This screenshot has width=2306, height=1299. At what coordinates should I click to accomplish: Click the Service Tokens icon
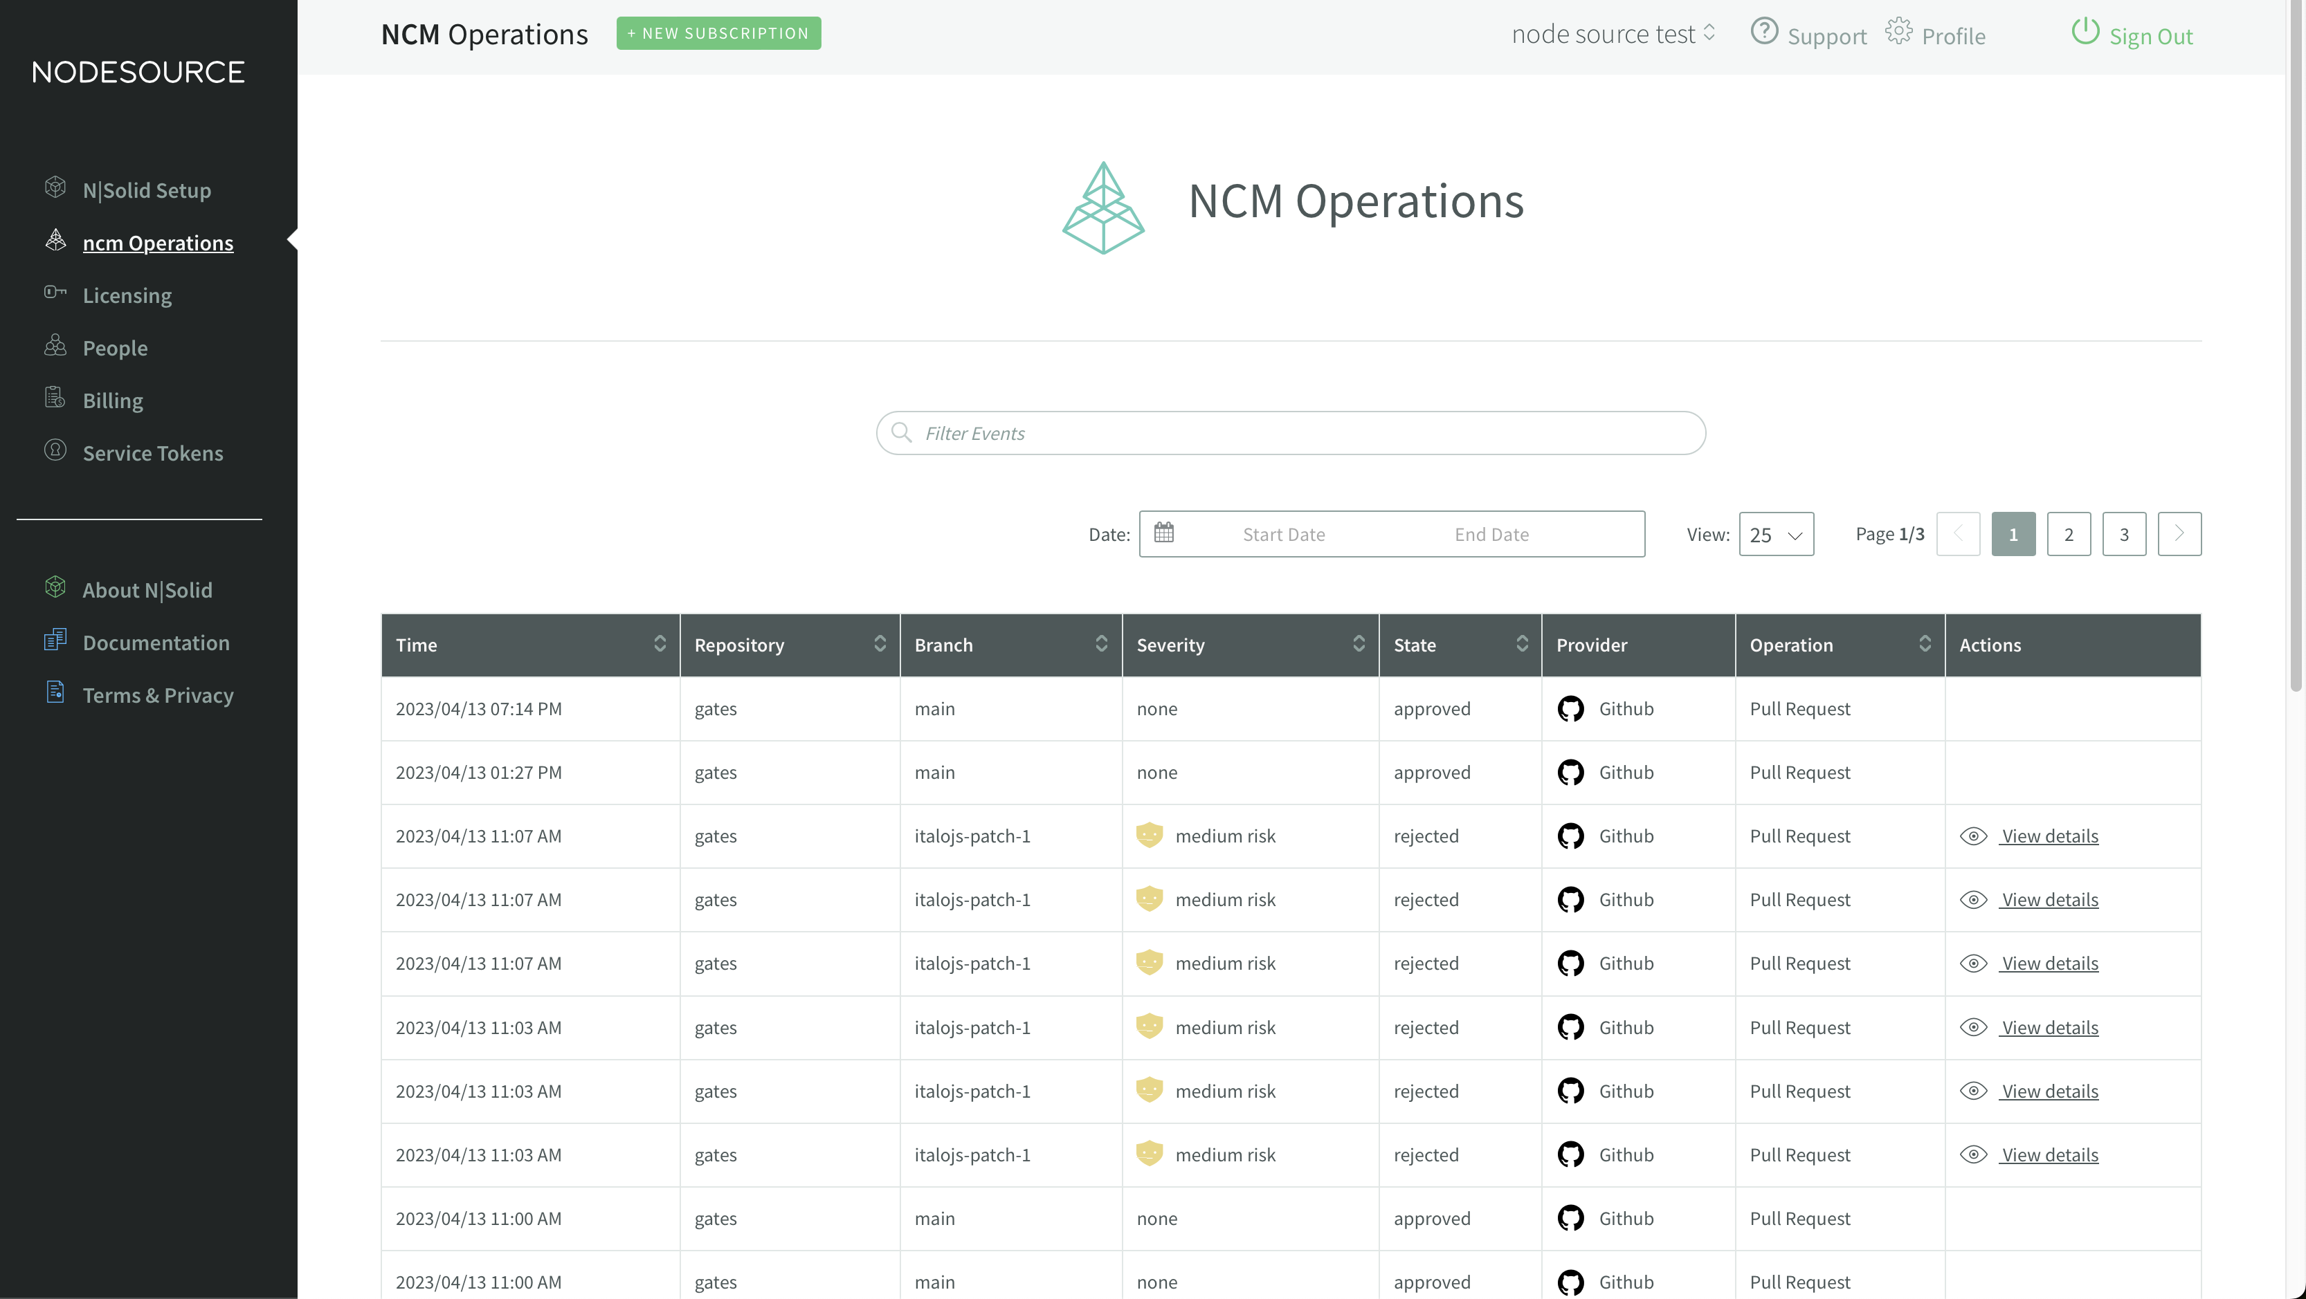55,450
